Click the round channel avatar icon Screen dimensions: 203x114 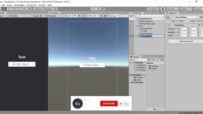coord(77,104)
